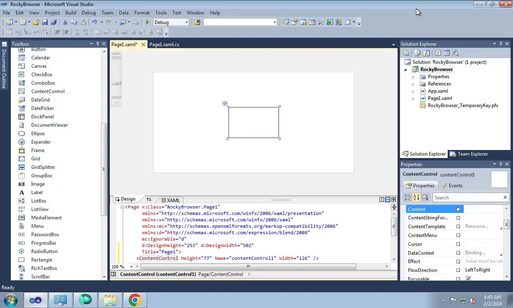Expand the App.xaml node

(413, 91)
